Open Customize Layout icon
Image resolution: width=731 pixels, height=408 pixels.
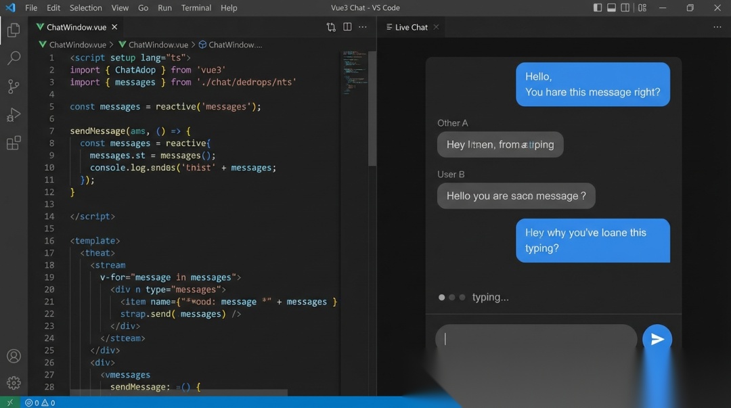642,7
